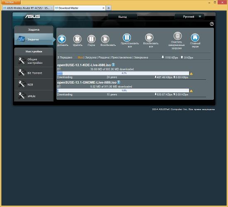Click the Удалить (delete) X icon
The height and width of the screenshot is (207, 228).
77,39
